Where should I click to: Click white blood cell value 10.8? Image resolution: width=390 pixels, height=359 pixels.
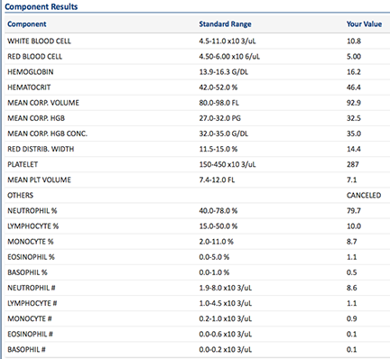[x=354, y=41]
